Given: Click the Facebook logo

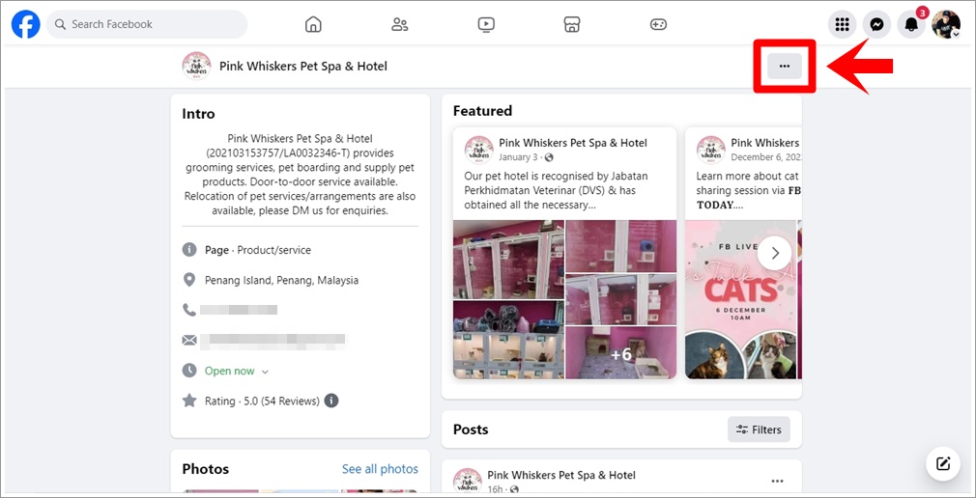Looking at the screenshot, I should coord(25,24).
